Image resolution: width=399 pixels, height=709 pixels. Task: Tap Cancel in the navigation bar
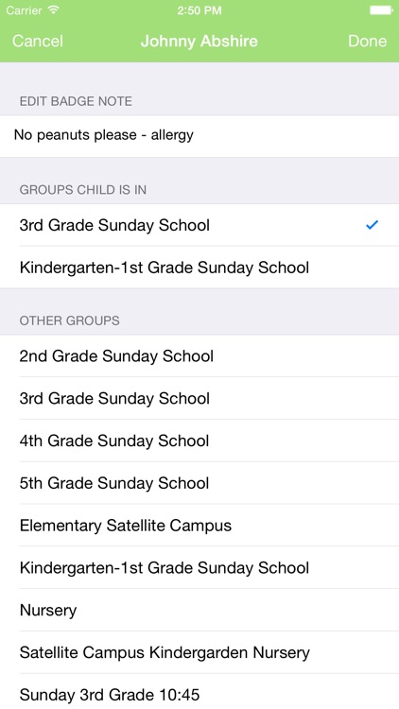[x=38, y=42]
